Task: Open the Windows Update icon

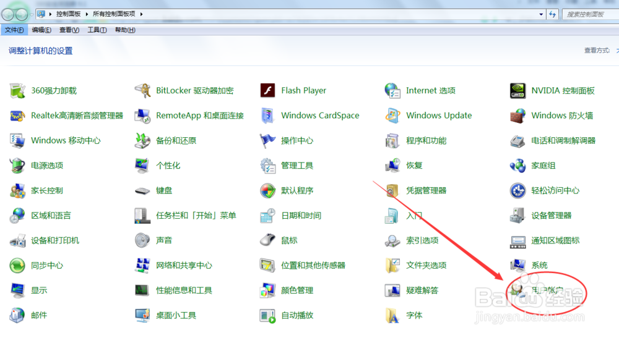Action: pos(393,116)
